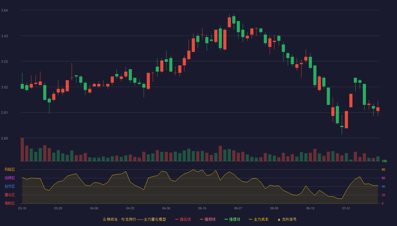Select the 风险区 zone label
This screenshot has height=226, width=397.
pos(10,169)
